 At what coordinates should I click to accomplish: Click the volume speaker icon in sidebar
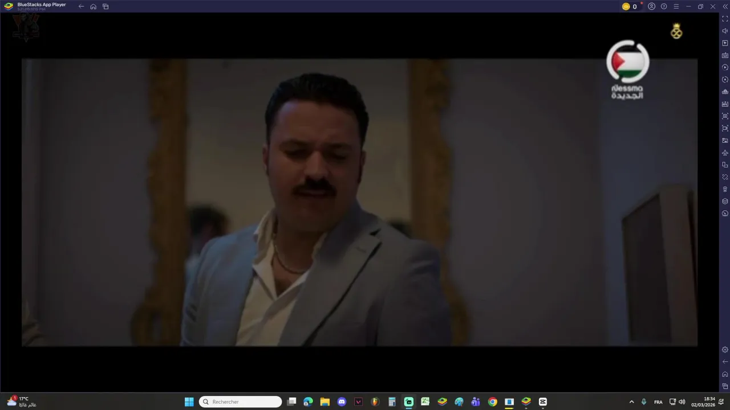(725, 31)
